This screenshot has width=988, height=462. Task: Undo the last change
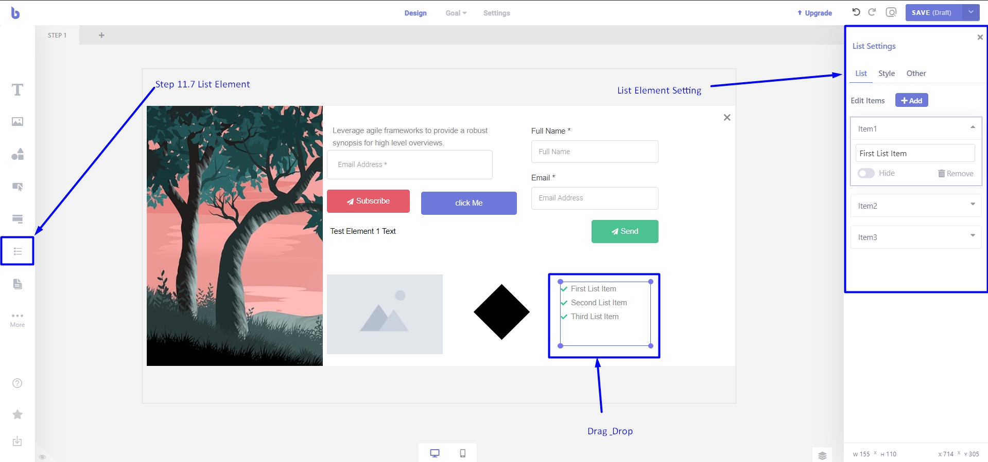point(856,12)
